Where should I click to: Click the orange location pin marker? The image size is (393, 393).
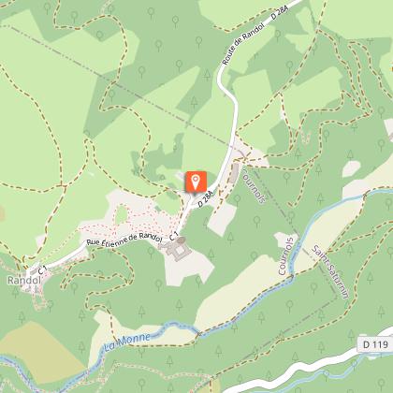point(196,182)
